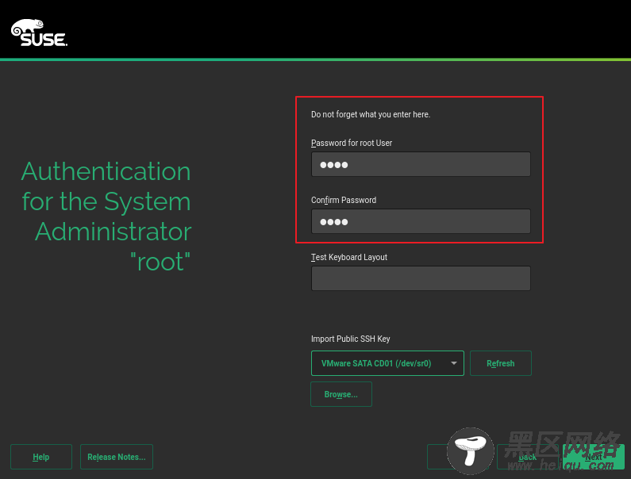Click the SUSE chameleon logo

click(x=39, y=33)
